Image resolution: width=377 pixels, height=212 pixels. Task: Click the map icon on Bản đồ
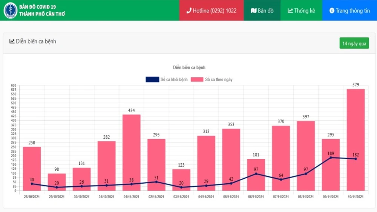(x=254, y=11)
